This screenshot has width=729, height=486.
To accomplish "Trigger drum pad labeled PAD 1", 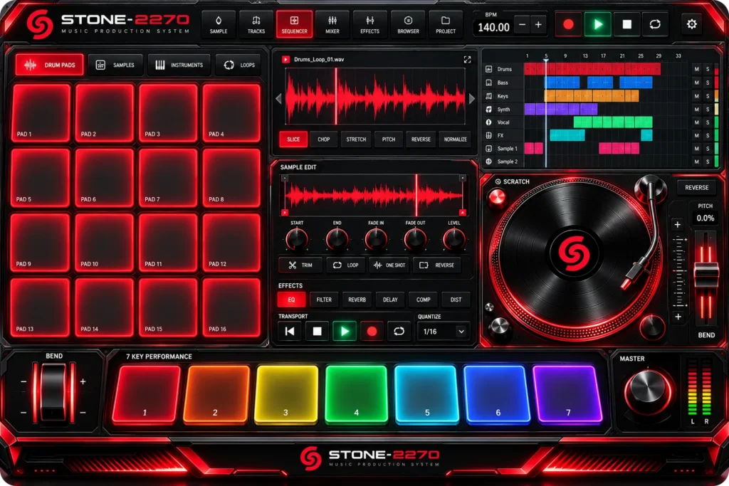I will [41, 112].
